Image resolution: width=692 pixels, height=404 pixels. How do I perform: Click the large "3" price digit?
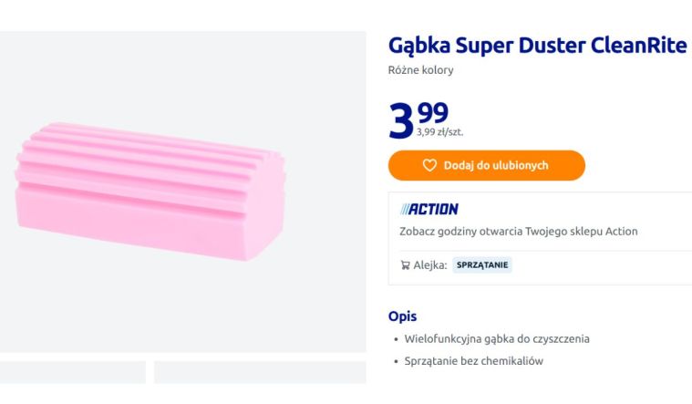point(401,121)
